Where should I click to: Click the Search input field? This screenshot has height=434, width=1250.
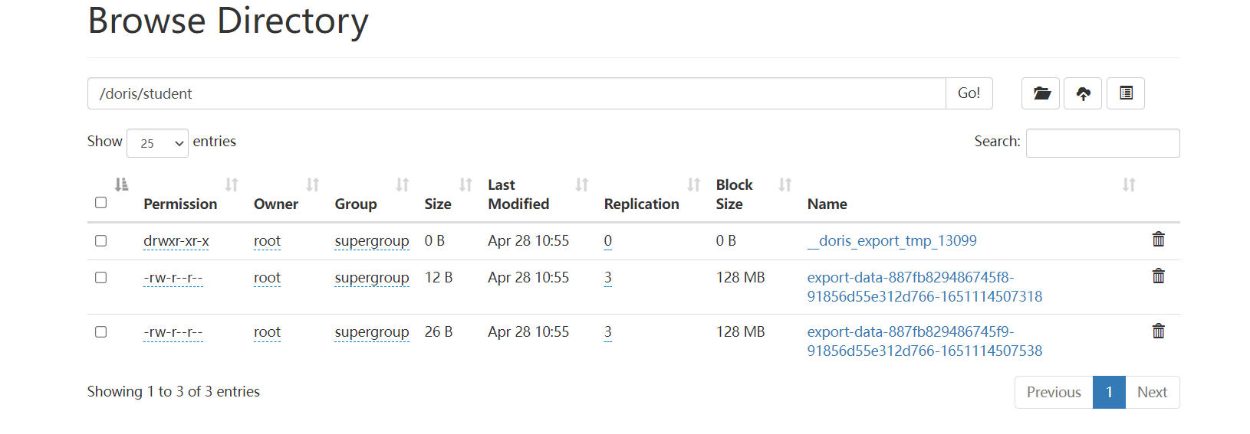(1102, 143)
